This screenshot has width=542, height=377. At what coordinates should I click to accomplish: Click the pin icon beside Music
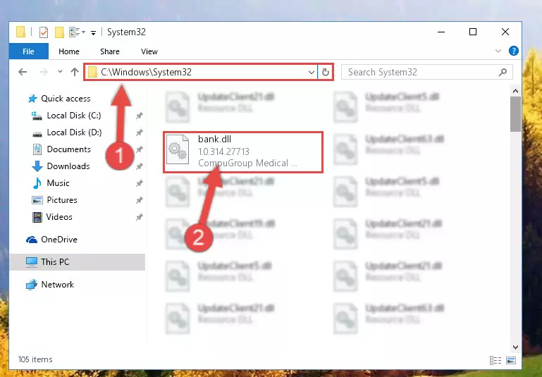coord(140,183)
